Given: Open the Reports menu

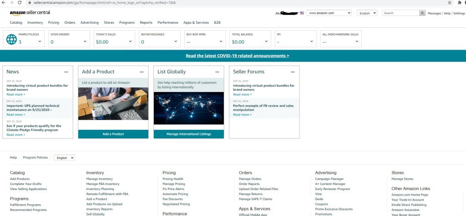Looking at the screenshot, I should (x=146, y=23).
